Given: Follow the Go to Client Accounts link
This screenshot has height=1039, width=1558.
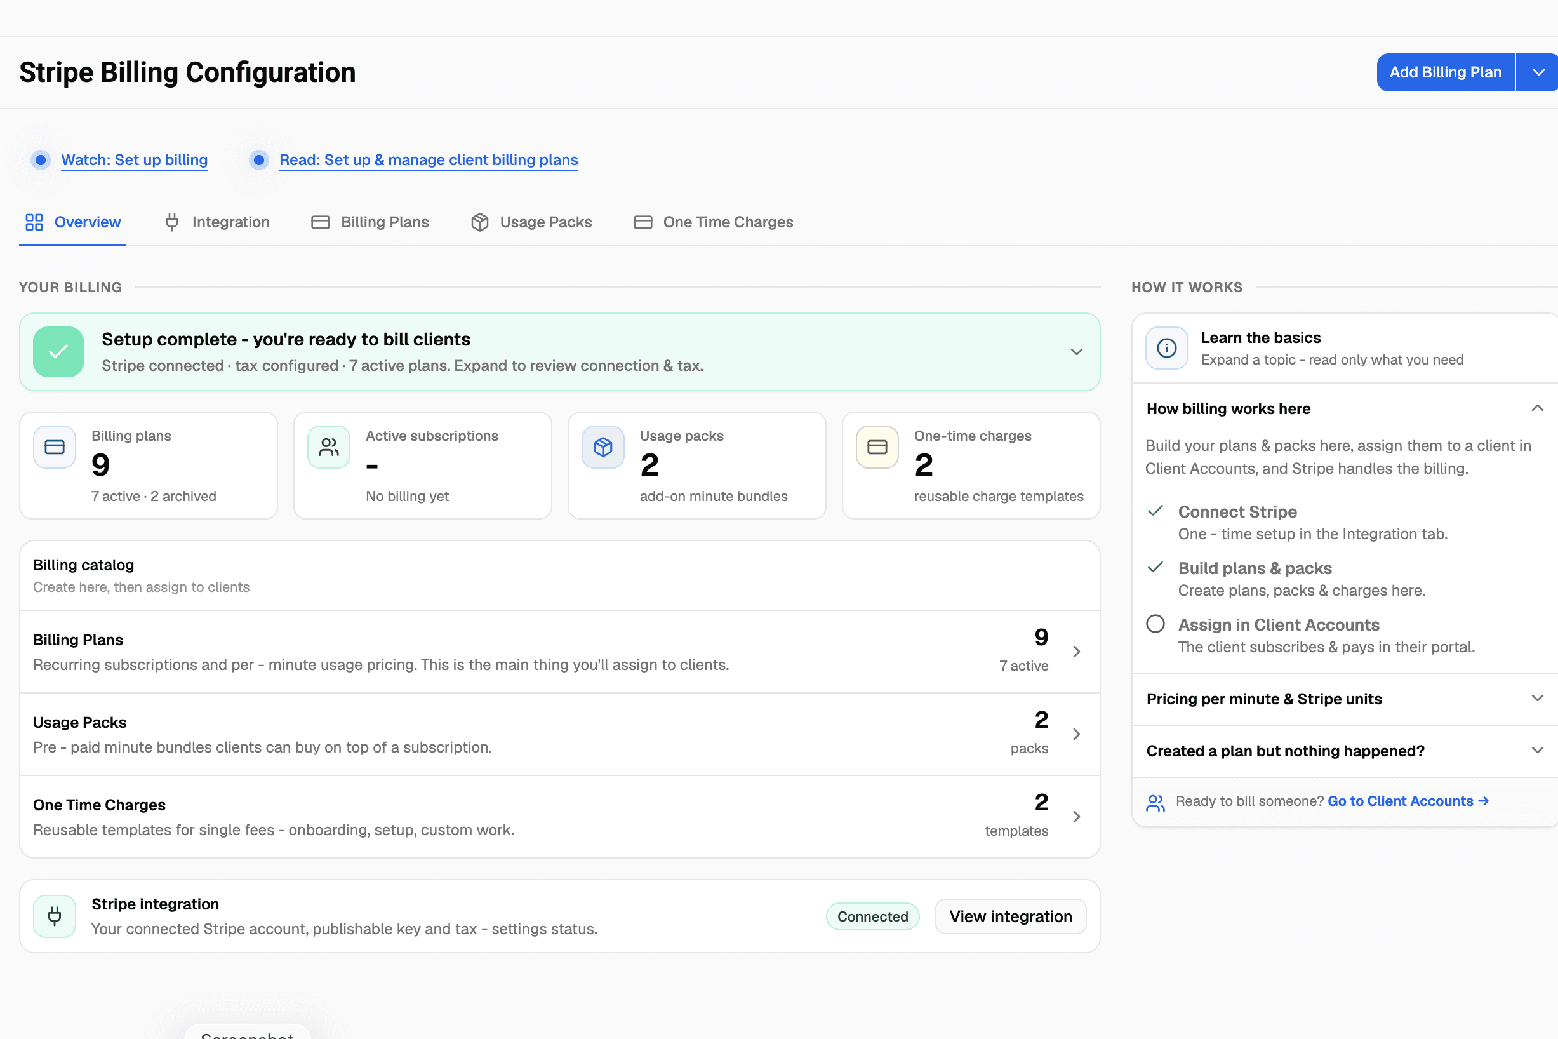Looking at the screenshot, I should (x=1408, y=801).
